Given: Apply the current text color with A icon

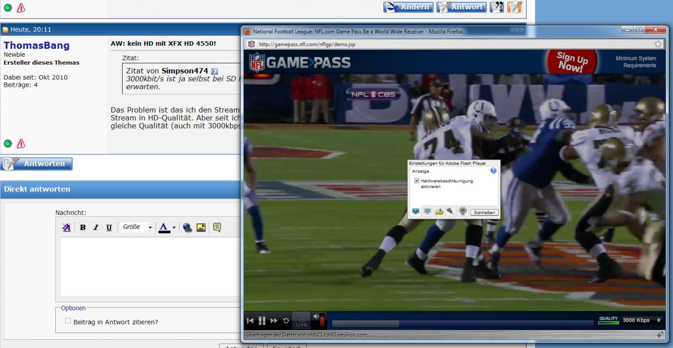Looking at the screenshot, I should click(x=164, y=227).
